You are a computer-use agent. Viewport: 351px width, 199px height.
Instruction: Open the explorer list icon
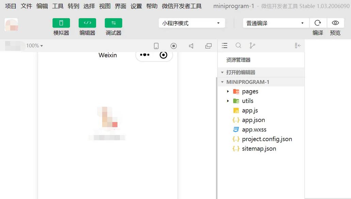tap(224, 45)
